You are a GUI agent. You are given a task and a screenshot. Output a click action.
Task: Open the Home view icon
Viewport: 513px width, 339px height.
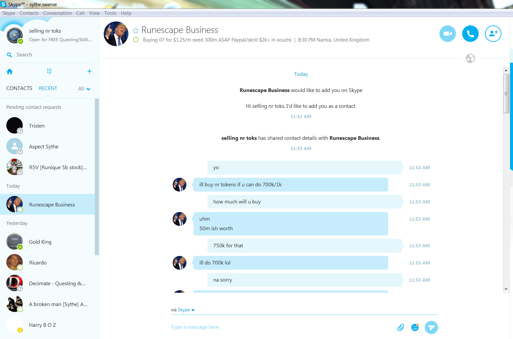point(10,71)
